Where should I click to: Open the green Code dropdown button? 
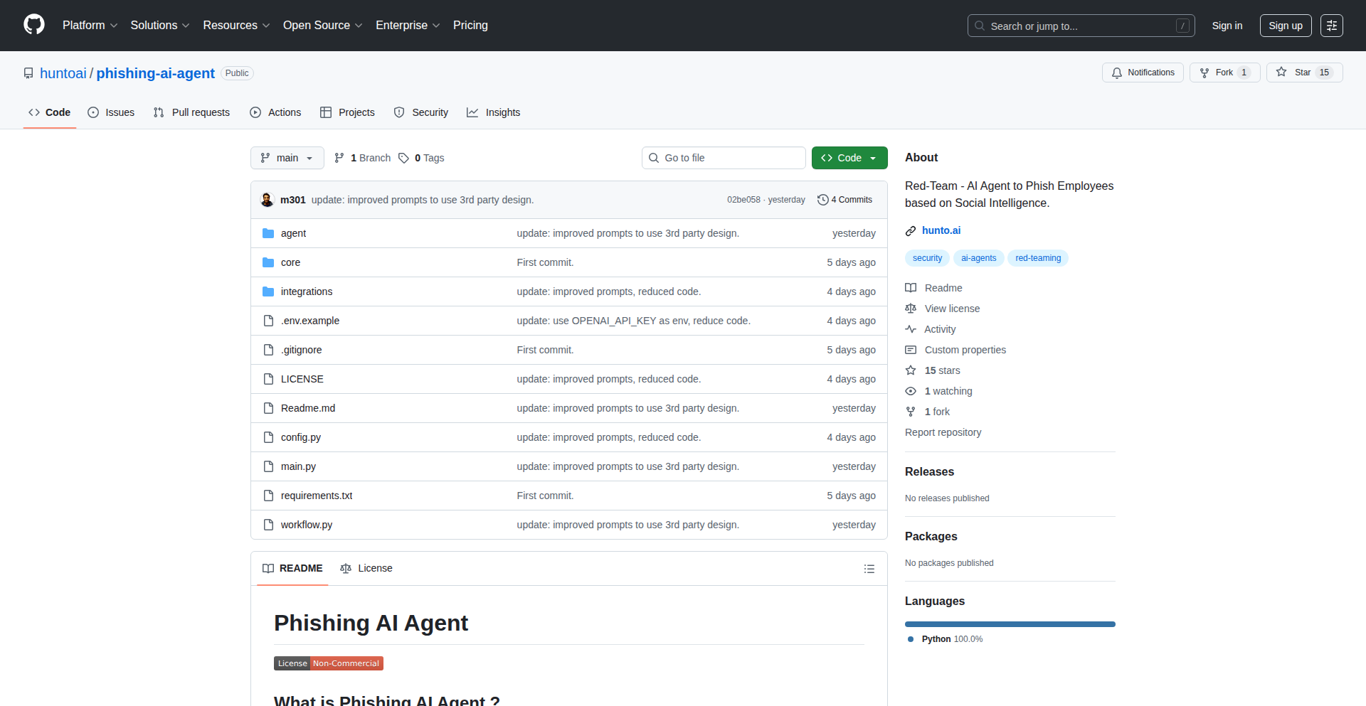[x=849, y=158]
